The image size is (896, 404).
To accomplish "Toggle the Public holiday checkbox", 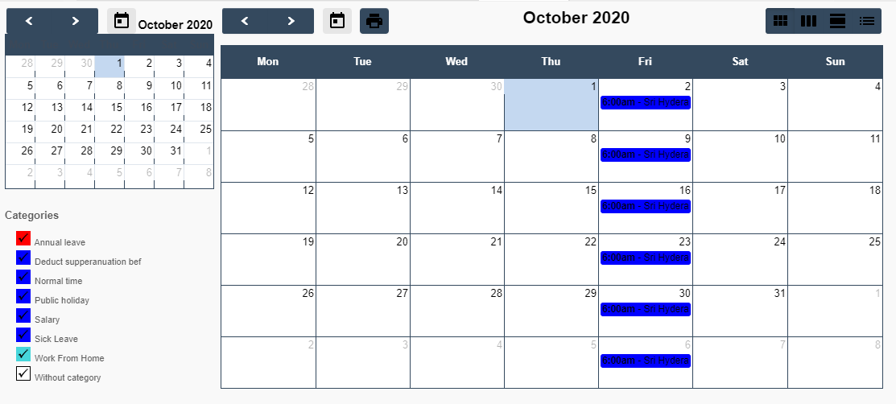I will [23, 297].
